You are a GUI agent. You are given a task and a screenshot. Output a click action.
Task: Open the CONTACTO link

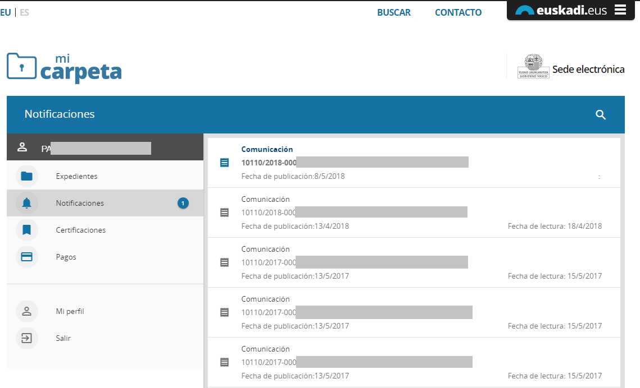[x=458, y=12]
